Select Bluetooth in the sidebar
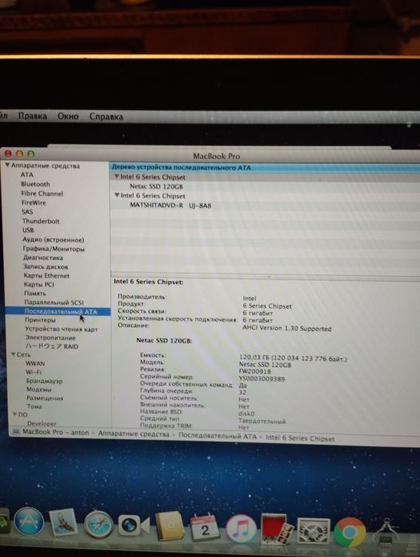 35,184
